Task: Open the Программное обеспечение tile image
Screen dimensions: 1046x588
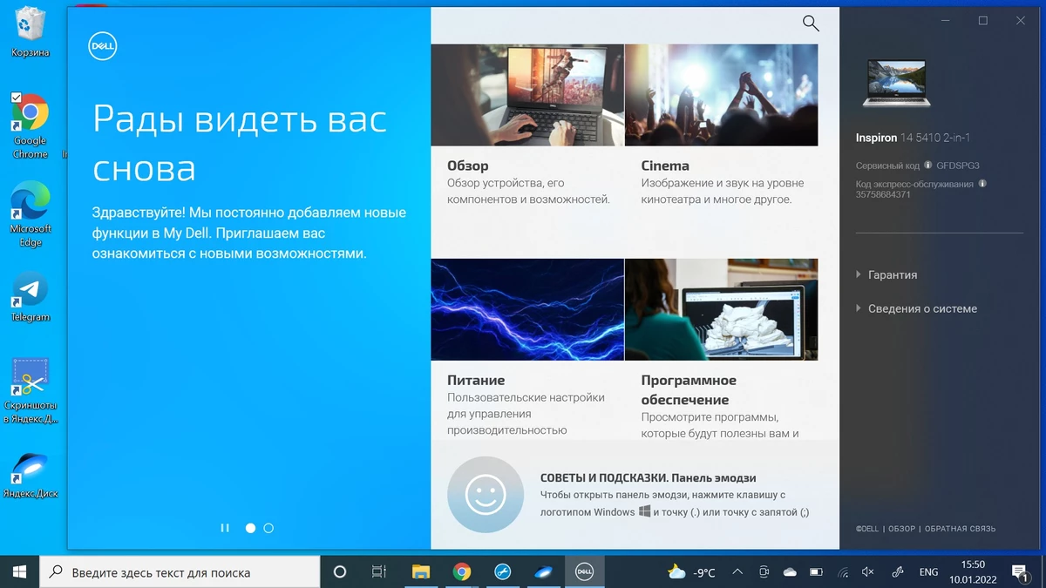Action: pos(722,309)
